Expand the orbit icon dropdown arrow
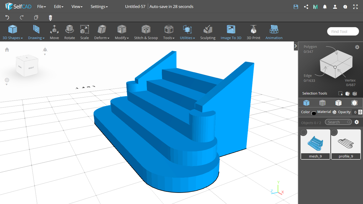Viewport: 363px width, 204px height. click(x=7, y=84)
